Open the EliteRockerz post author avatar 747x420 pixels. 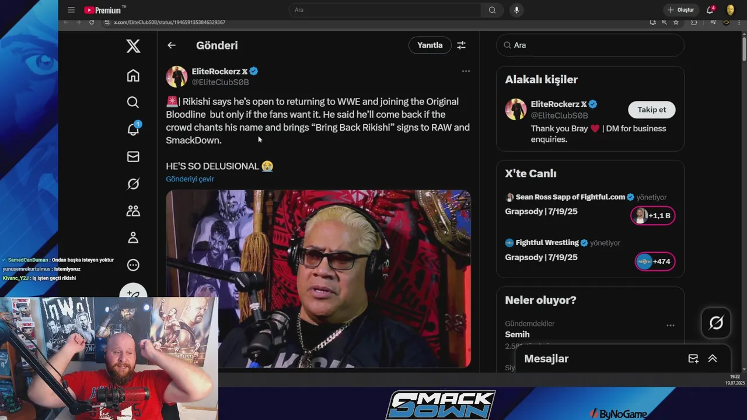point(177,76)
